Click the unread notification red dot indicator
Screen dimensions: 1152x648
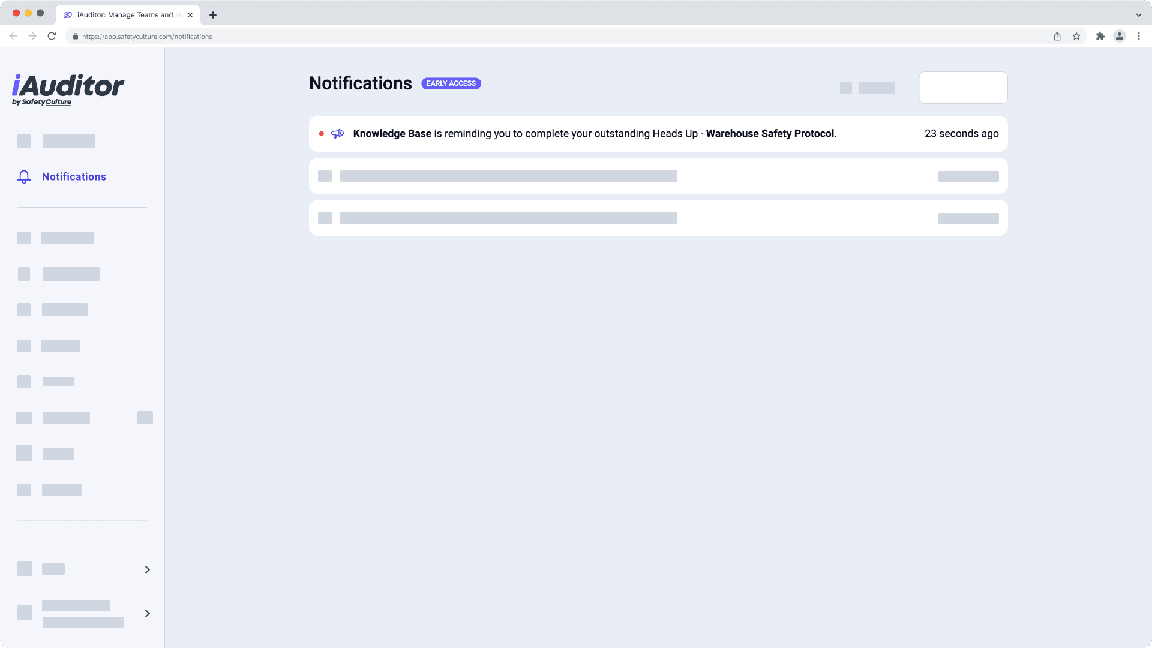(322, 134)
